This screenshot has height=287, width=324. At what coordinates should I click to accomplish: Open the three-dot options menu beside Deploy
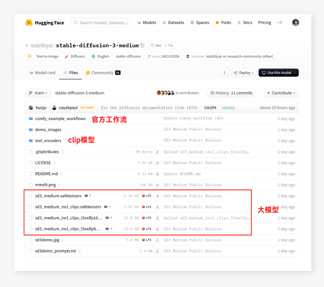[x=224, y=73]
